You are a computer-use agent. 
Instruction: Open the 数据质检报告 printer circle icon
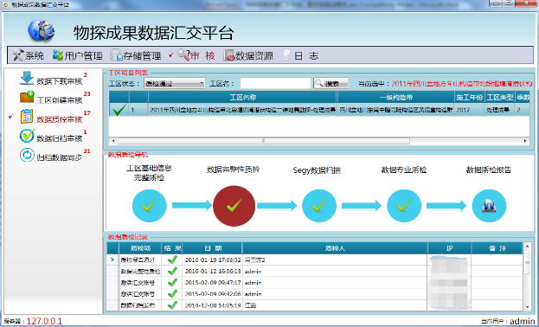click(x=489, y=206)
